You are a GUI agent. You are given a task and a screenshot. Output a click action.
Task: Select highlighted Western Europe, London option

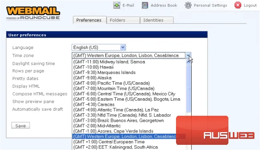pyautogui.click(x=129, y=136)
